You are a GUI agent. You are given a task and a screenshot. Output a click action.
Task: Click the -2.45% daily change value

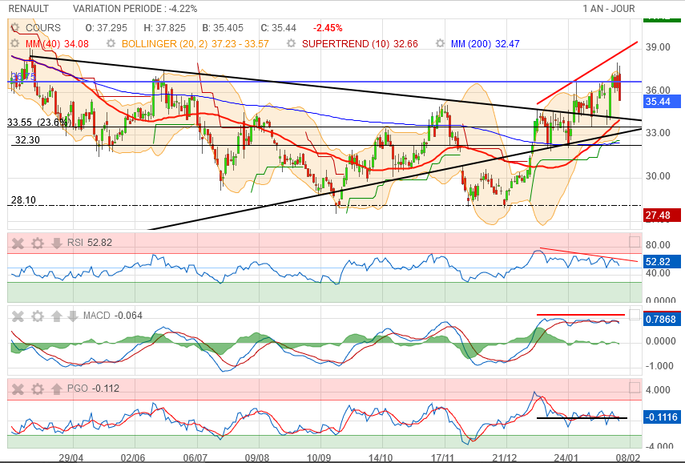click(x=328, y=27)
